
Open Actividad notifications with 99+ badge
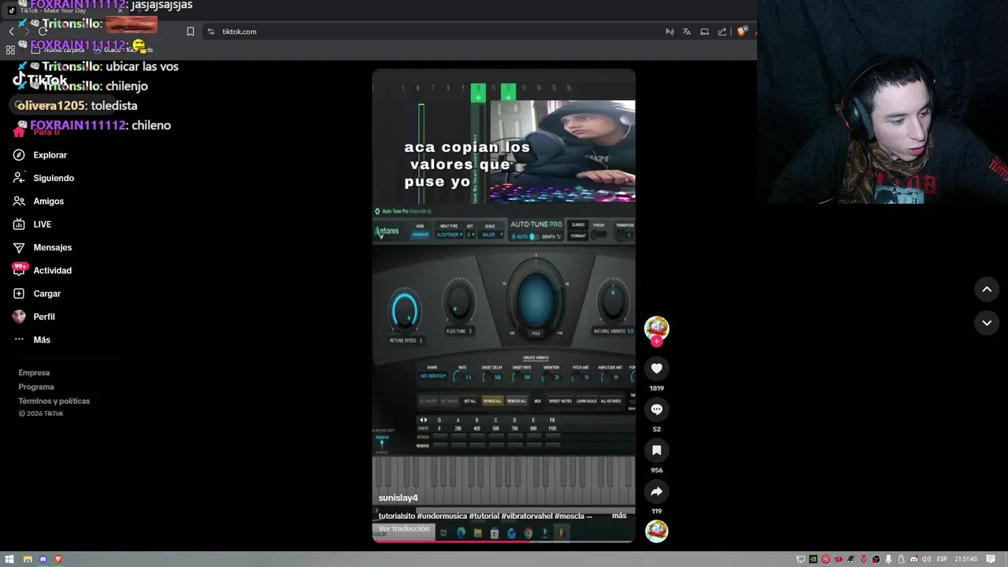[43, 270]
